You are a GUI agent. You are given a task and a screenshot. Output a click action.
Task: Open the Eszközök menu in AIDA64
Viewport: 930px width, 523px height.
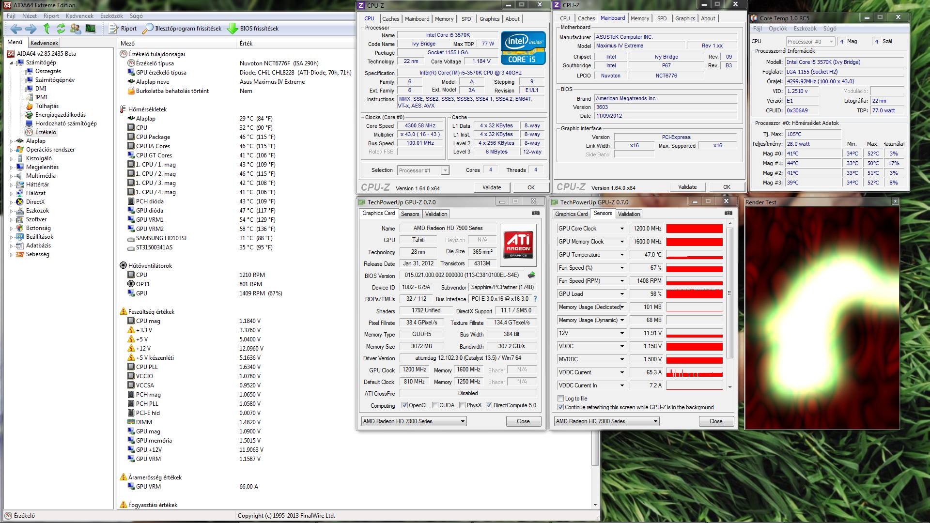pyautogui.click(x=111, y=15)
